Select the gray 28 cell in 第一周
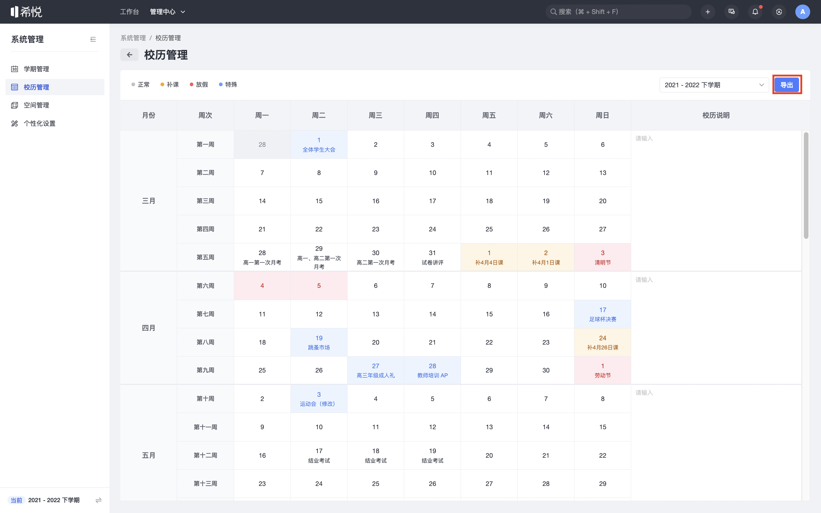Image resolution: width=821 pixels, height=513 pixels. 262,144
